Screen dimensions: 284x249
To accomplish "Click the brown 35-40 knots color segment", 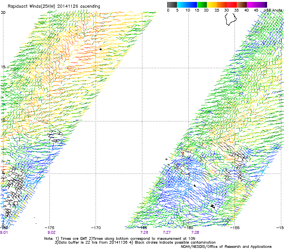I will tap(242, 5).
